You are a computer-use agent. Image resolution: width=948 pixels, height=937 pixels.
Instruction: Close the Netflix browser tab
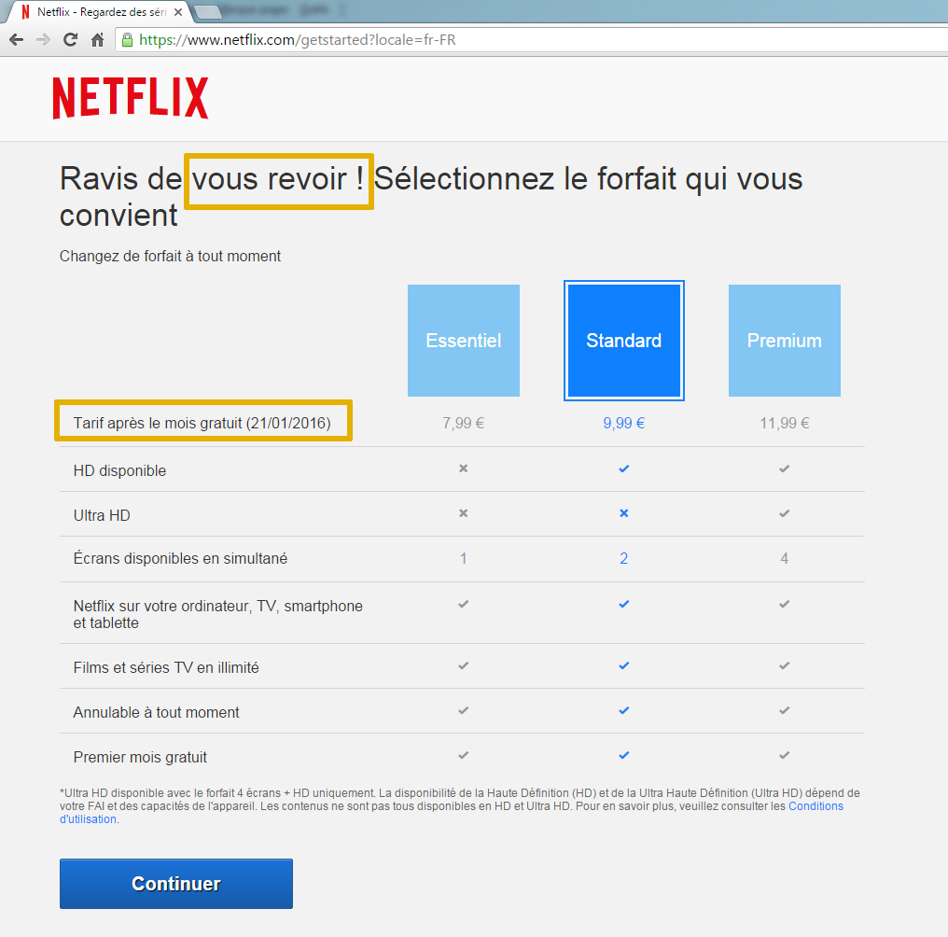pos(178,12)
